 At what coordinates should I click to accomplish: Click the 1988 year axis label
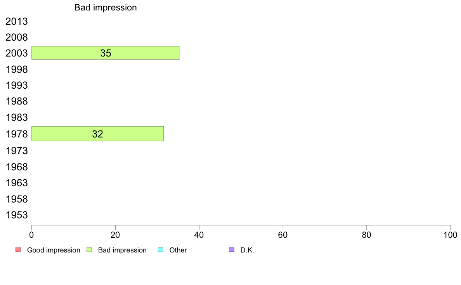tap(17, 101)
